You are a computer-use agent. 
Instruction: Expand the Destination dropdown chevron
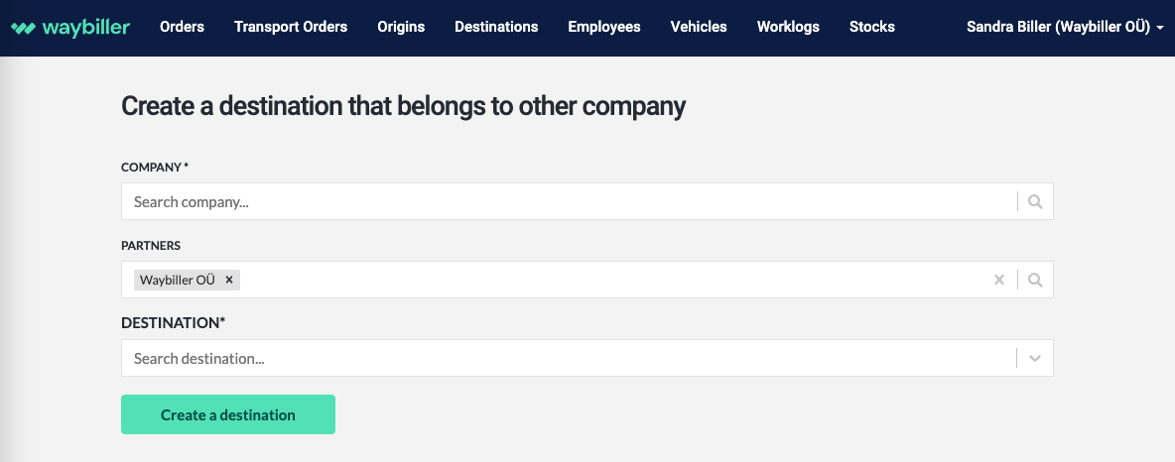1035,358
